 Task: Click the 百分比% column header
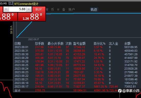[x=99, y=43]
